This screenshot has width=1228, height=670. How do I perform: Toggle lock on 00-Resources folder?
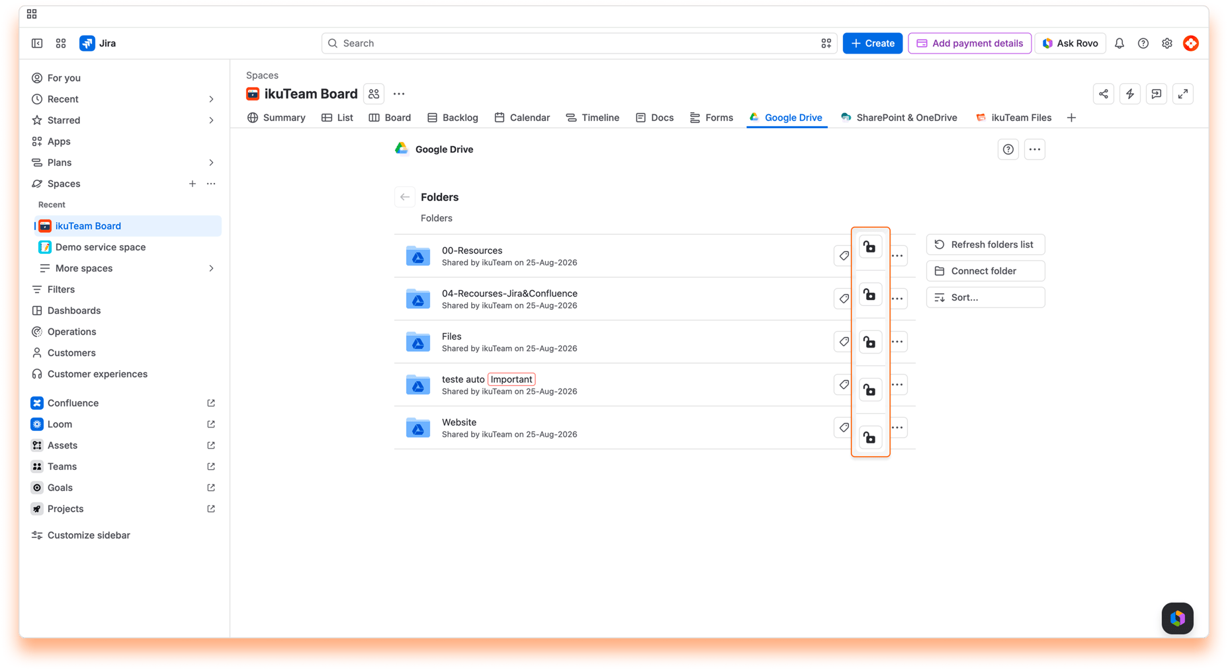coord(870,247)
